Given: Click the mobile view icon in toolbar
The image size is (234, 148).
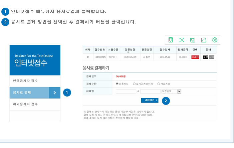Looking at the screenshot, I should click(171, 40).
